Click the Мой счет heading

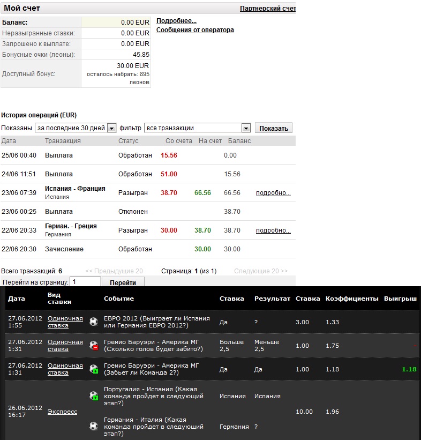[21, 8]
